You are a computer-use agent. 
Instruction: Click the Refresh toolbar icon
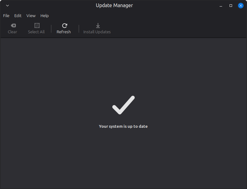click(65, 25)
